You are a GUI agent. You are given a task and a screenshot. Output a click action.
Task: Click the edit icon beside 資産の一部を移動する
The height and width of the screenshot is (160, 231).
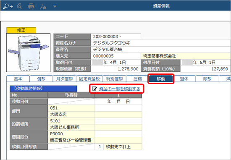(94, 89)
